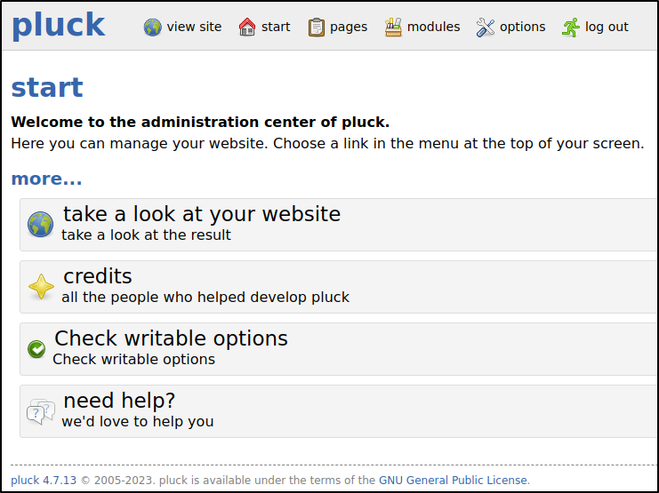Screen dimensions: 659x493
Task: Open the credits heading link
Action: point(98,276)
